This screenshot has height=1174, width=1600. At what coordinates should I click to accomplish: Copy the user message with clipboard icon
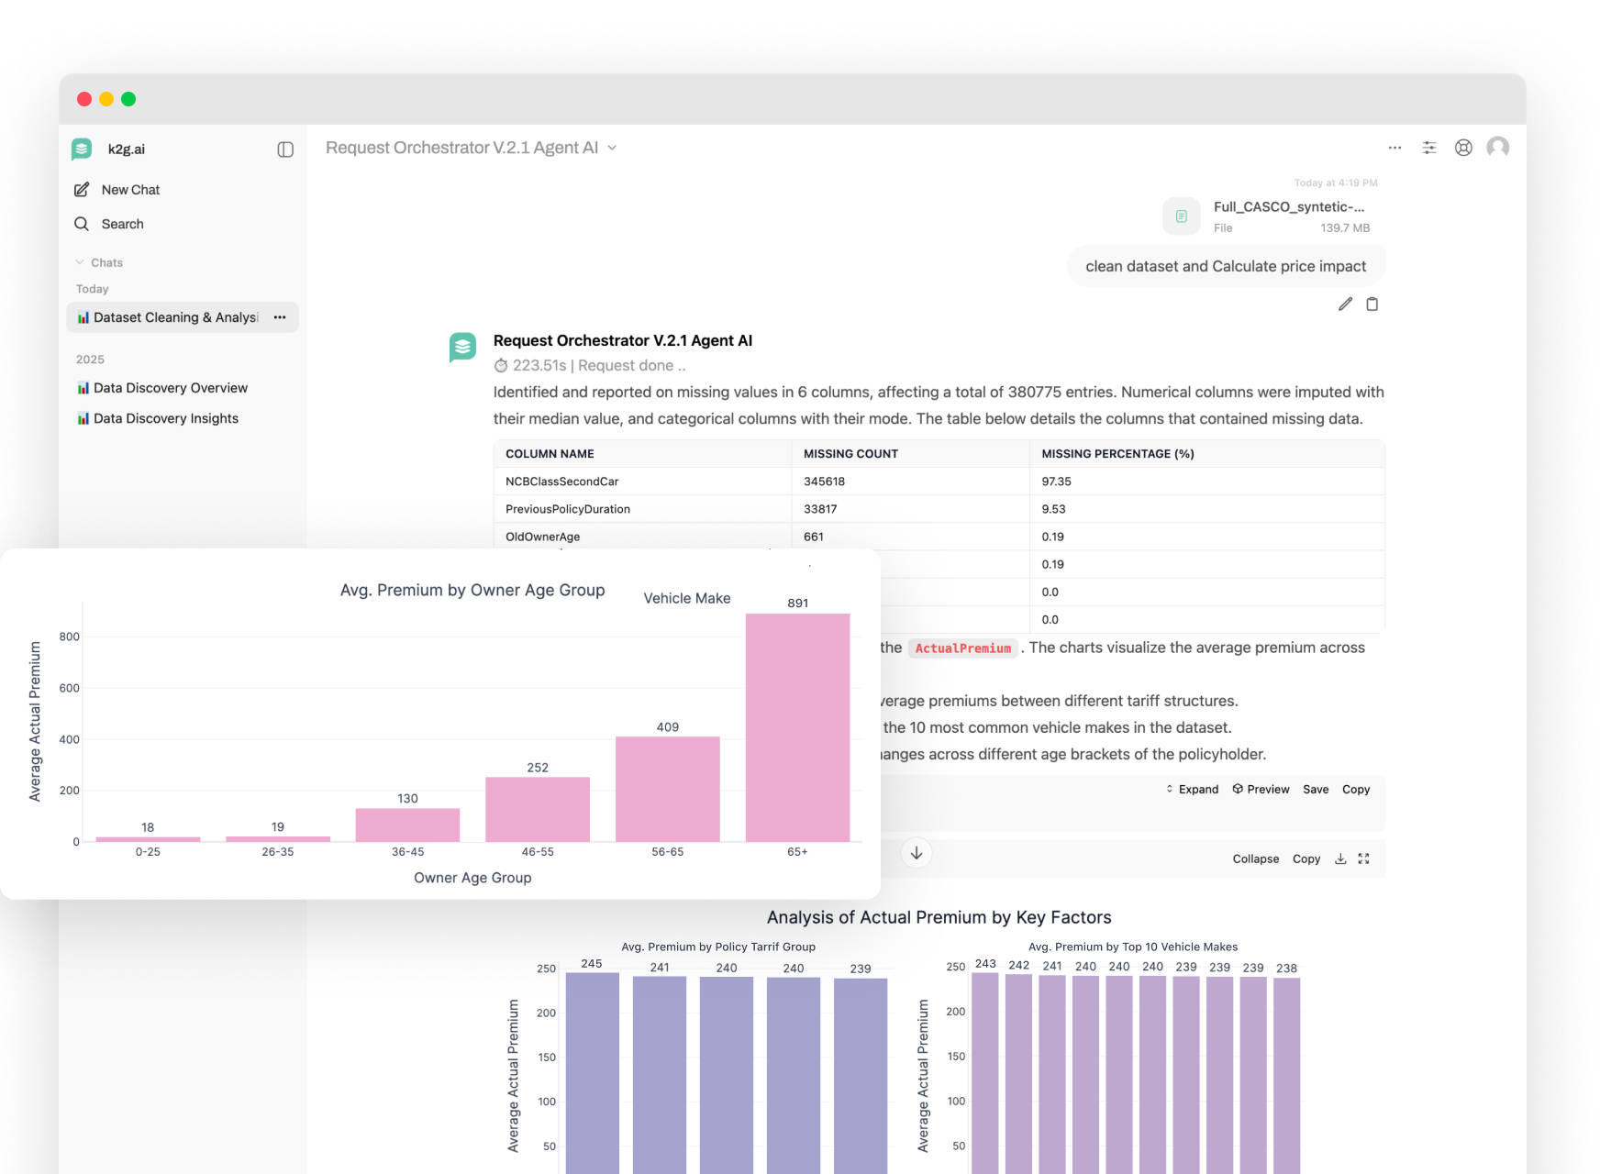[x=1372, y=305]
